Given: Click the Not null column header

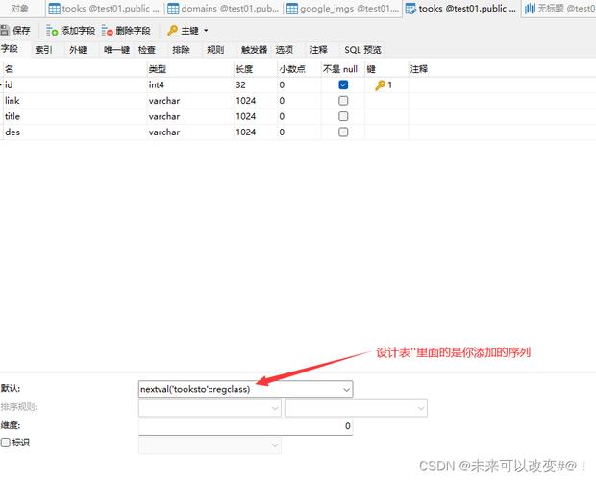Looking at the screenshot, I should pyautogui.click(x=343, y=69).
